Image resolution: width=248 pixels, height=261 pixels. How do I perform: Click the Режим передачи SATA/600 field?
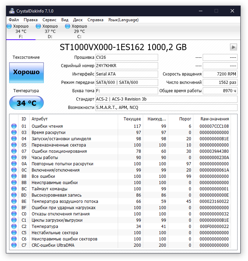(127, 82)
